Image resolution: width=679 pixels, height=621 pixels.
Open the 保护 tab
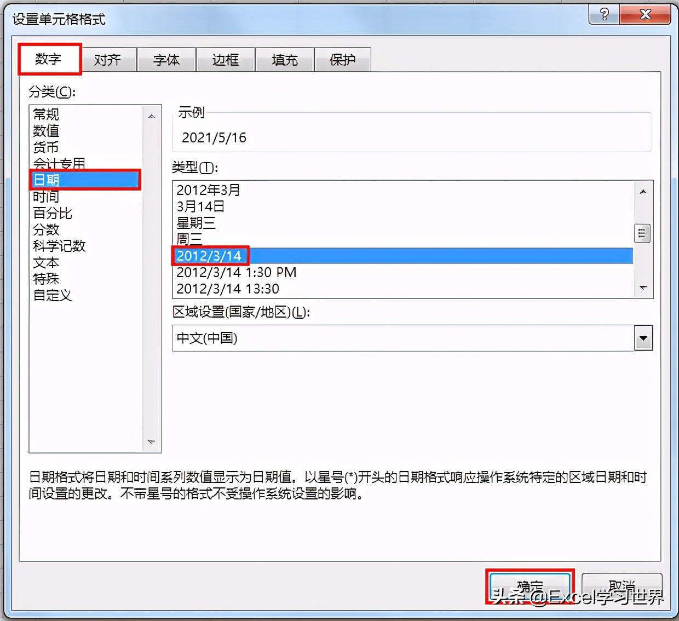tap(343, 60)
